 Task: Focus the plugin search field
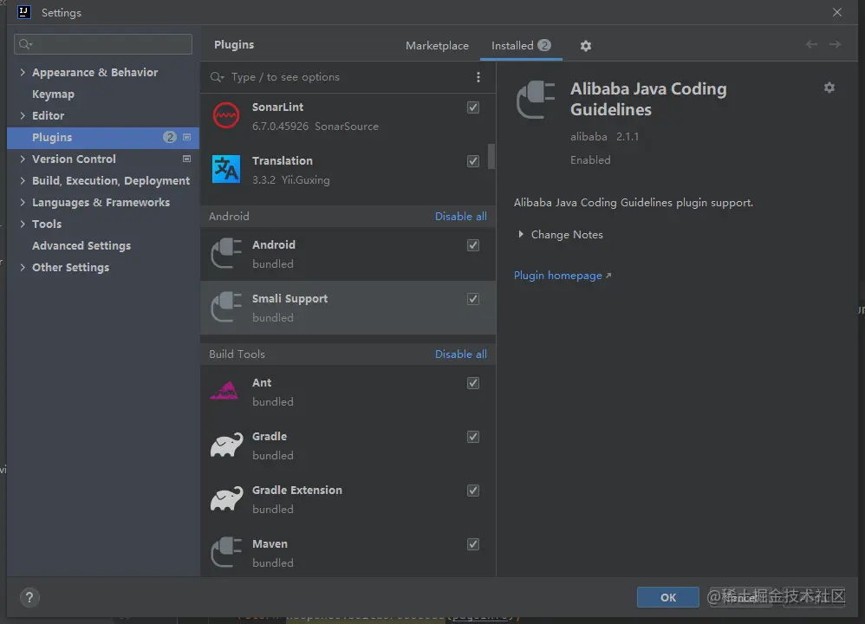(x=347, y=77)
